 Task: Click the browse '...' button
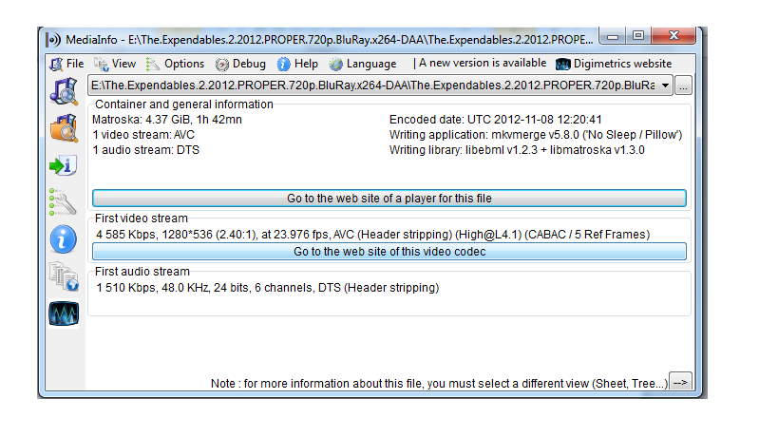click(x=683, y=85)
